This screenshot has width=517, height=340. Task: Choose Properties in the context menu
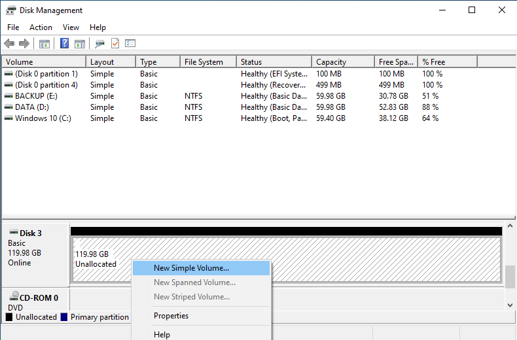201,316
